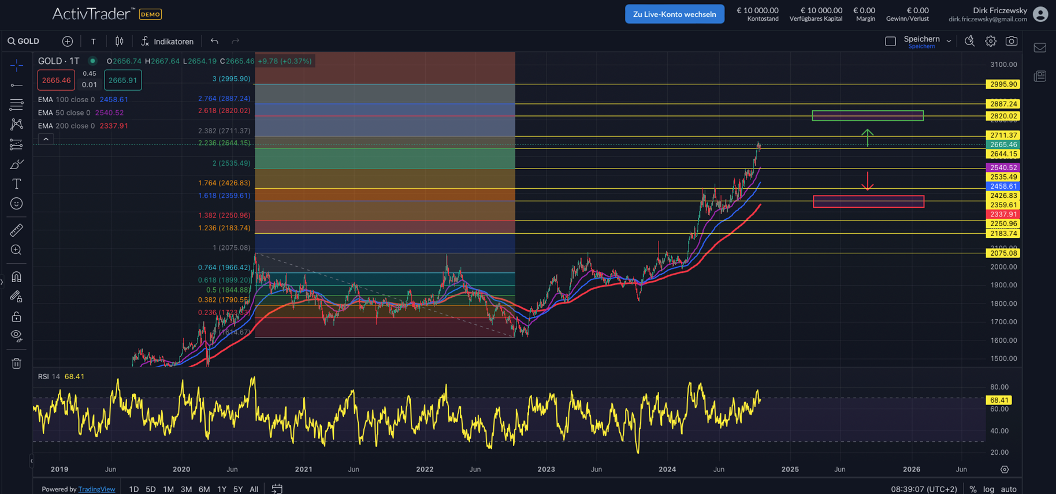The height and width of the screenshot is (494, 1056).
Task: Open chart style candlestick dropdown
Action: pyautogui.click(x=120, y=41)
